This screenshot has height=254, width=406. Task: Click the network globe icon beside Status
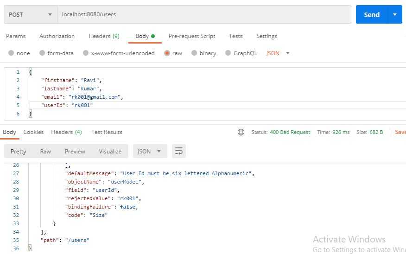pyautogui.click(x=241, y=132)
